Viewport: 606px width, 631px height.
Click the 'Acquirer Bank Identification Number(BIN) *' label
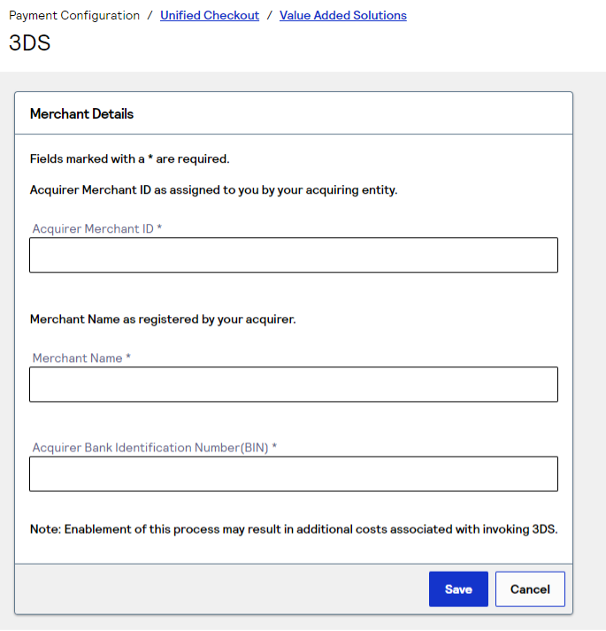click(155, 448)
